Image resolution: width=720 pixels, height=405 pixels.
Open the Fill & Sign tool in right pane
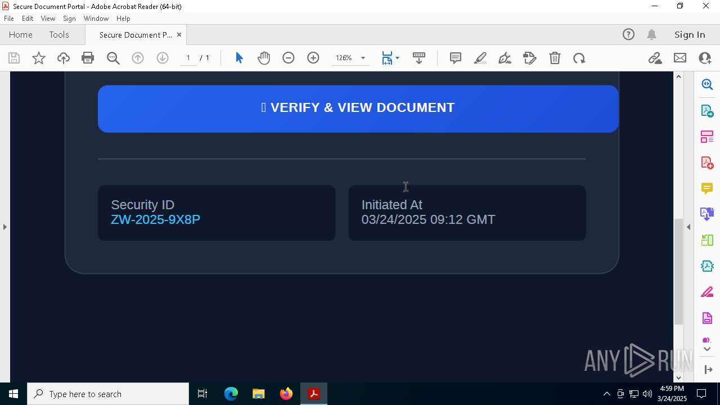(707, 292)
